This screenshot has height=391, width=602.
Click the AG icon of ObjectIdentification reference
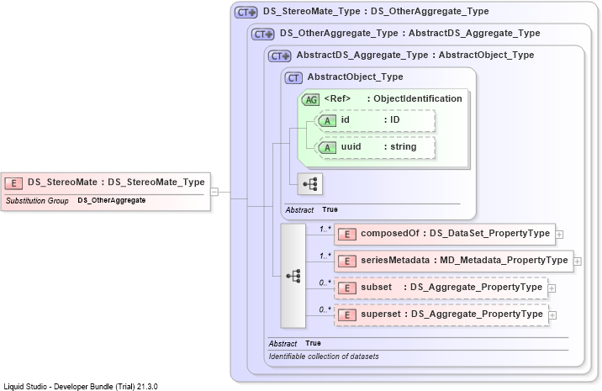click(x=310, y=100)
